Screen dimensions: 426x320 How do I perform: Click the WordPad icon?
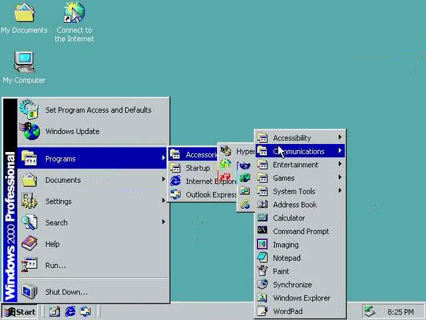(262, 311)
